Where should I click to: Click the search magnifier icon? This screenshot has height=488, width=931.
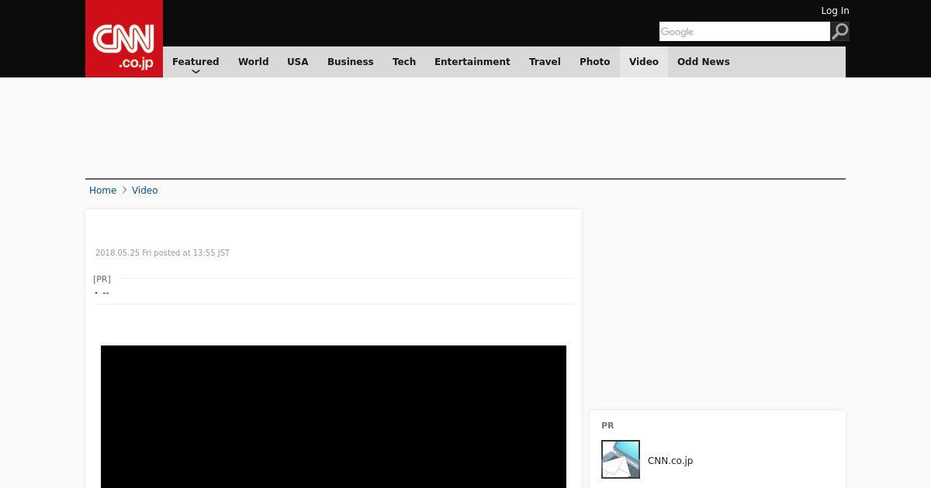[840, 31]
